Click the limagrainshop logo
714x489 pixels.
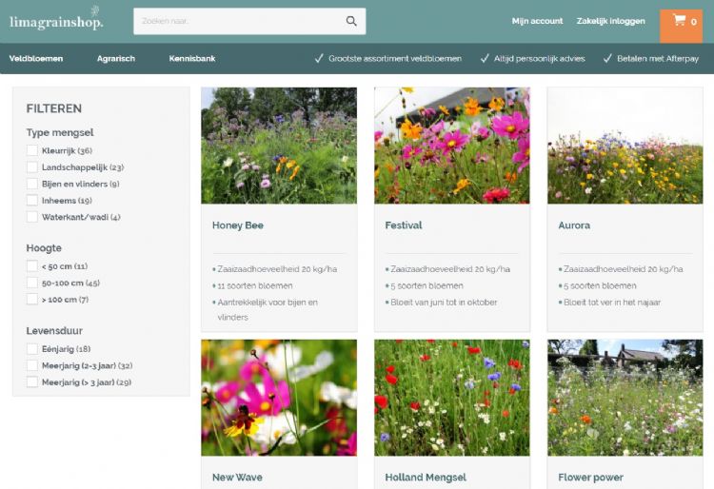(x=56, y=20)
